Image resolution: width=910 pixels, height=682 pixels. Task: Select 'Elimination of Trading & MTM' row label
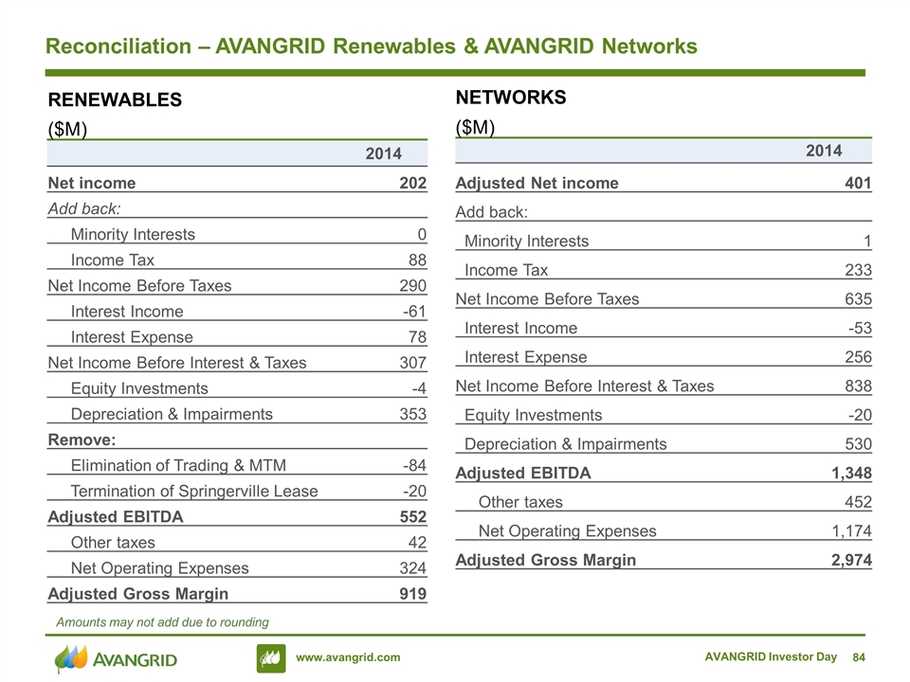[178, 465]
